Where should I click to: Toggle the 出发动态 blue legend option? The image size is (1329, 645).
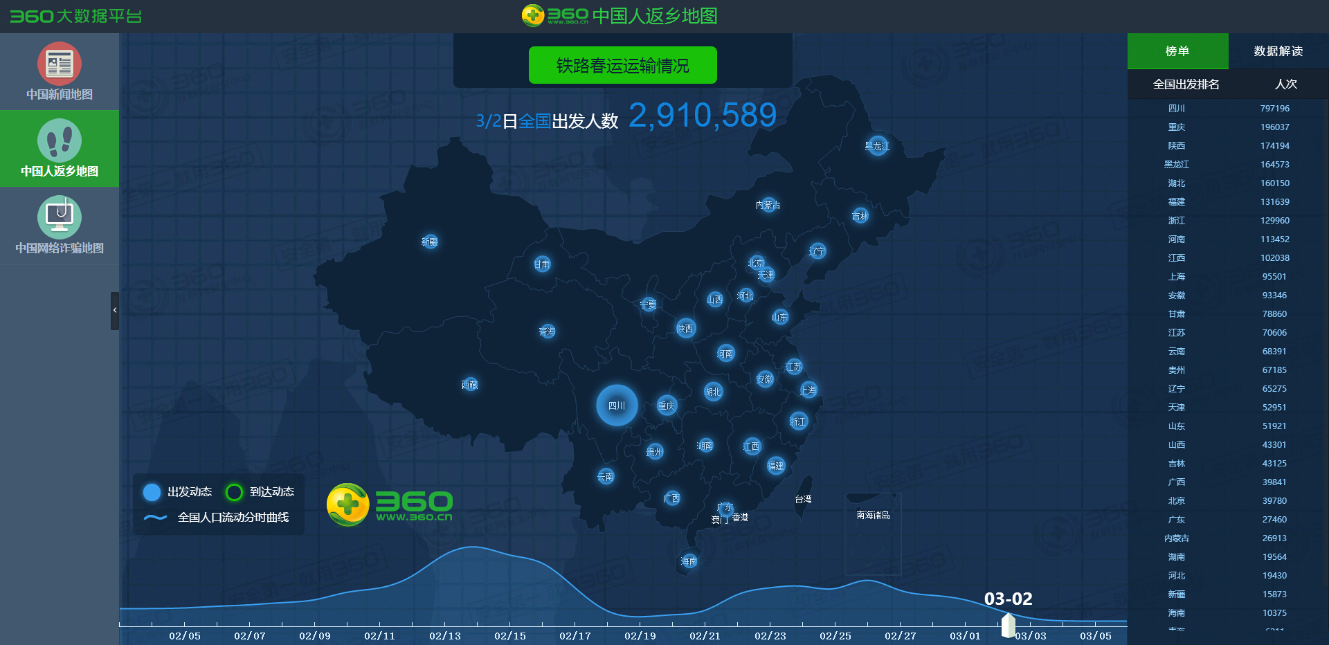tap(177, 492)
